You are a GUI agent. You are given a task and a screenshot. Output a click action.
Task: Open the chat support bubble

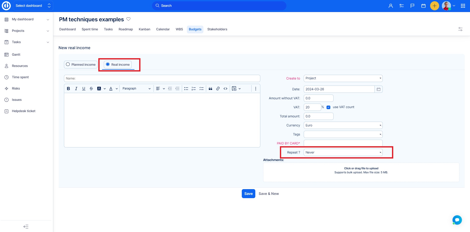[x=457, y=220]
